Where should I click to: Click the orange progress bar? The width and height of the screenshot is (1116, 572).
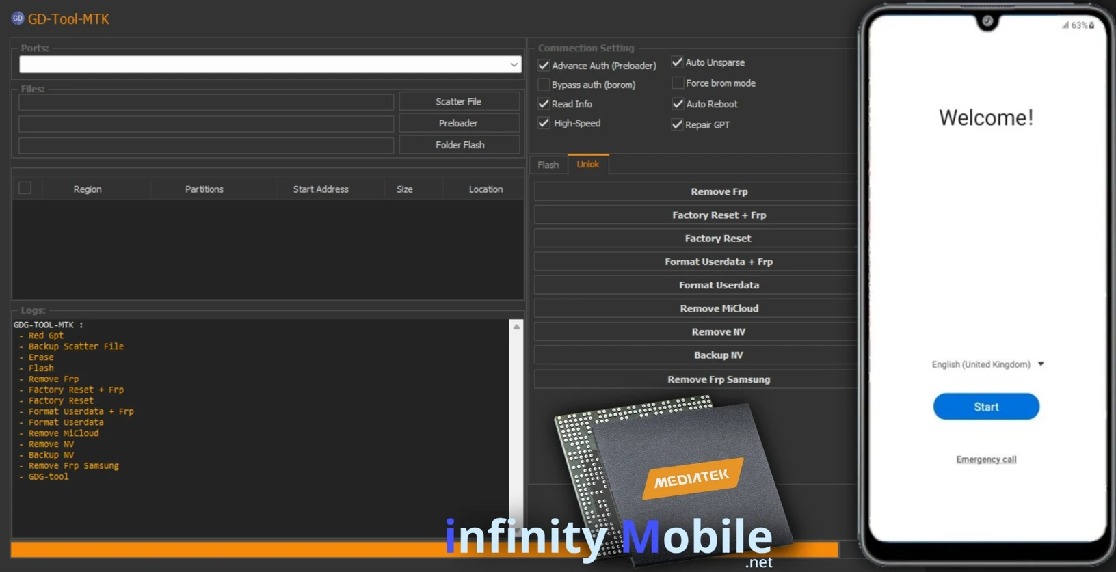[424, 549]
